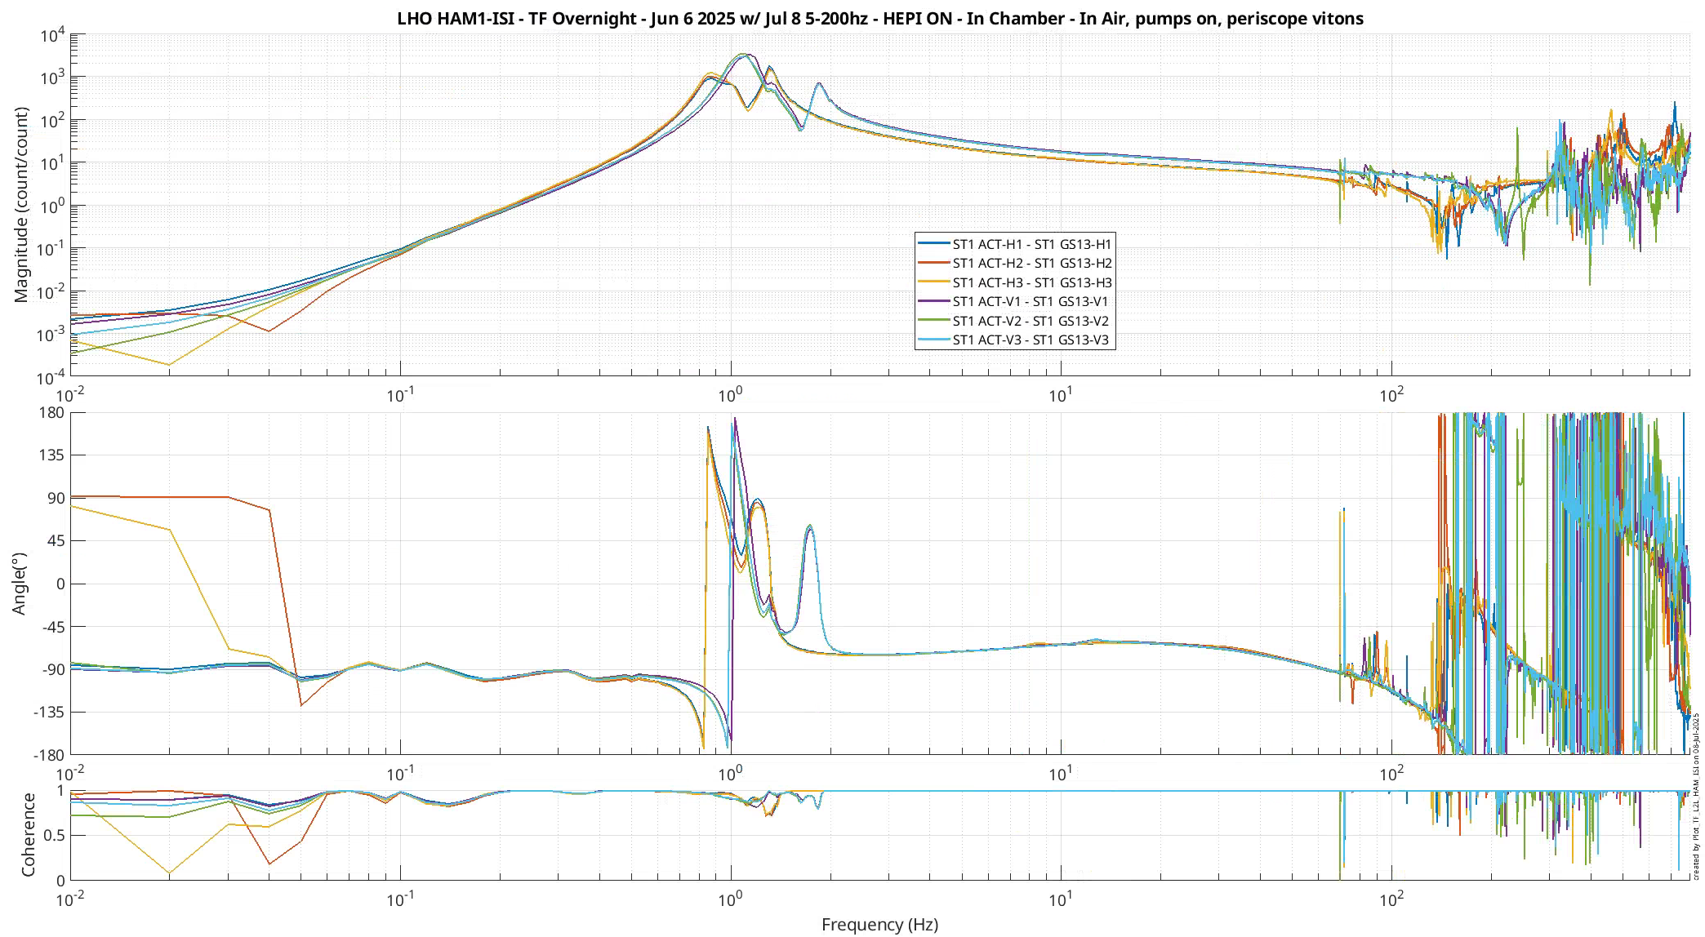Click the ST1 ACT-H1 - ST1 GS13-H1 legend entry

click(1031, 244)
